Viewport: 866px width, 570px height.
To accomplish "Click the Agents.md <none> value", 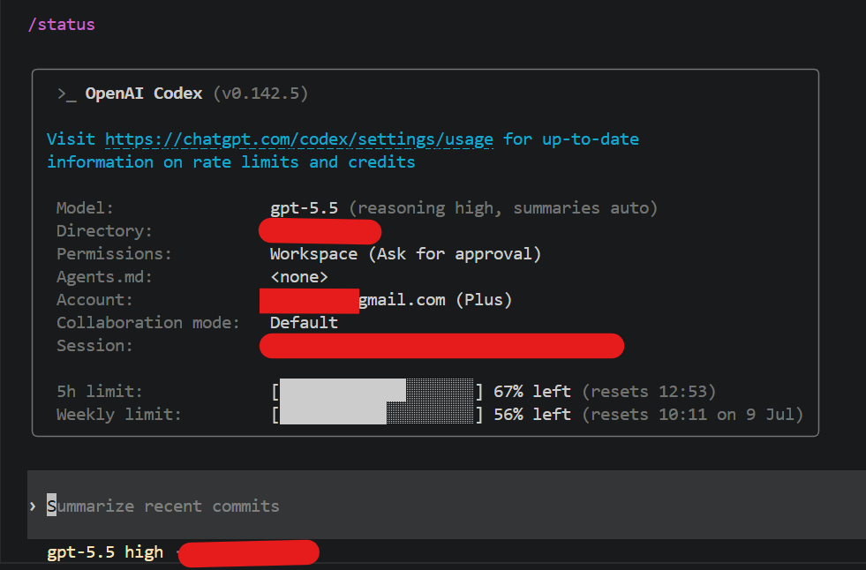I will pos(298,277).
